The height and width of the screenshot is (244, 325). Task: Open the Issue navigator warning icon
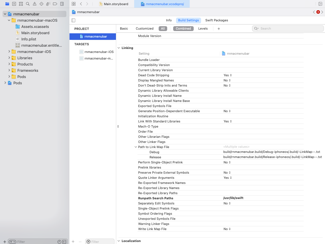pyautogui.click(x=35, y=4)
